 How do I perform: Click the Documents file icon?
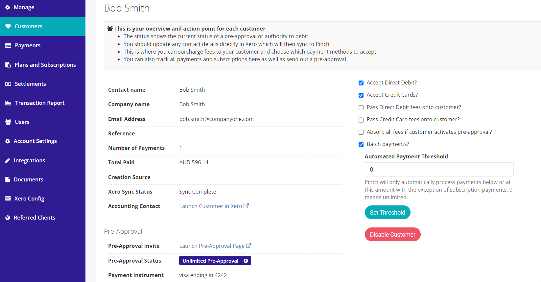point(8,179)
